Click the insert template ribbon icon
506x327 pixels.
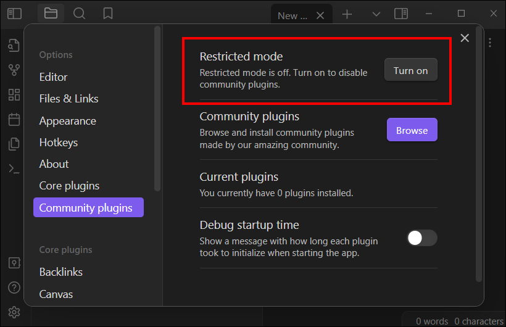pos(14,144)
